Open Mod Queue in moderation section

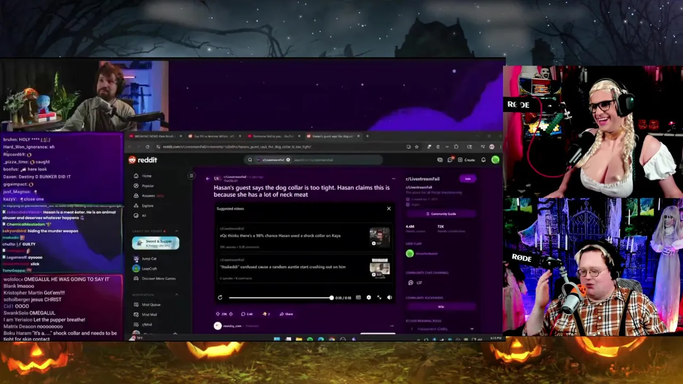coord(147,305)
